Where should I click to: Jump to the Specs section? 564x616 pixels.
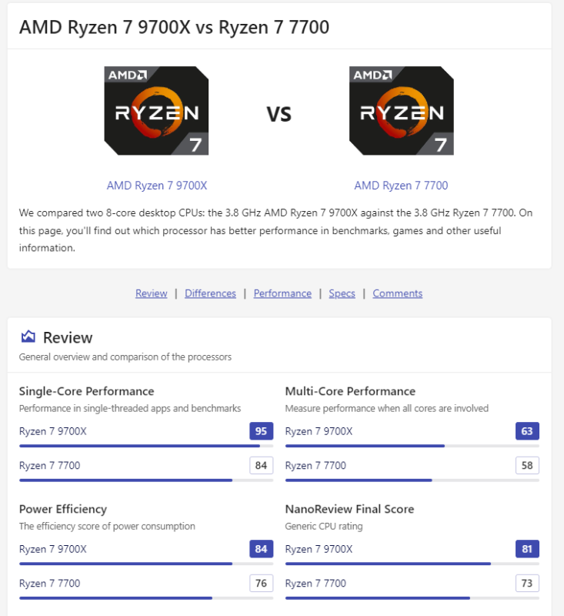(x=342, y=293)
